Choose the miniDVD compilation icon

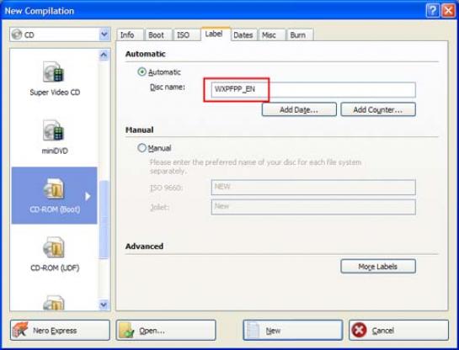point(54,130)
